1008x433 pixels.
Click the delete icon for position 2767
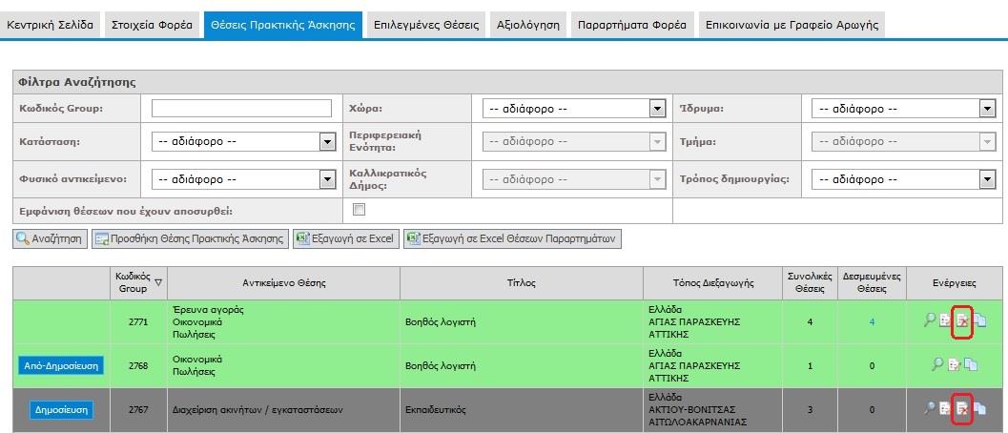click(961, 408)
